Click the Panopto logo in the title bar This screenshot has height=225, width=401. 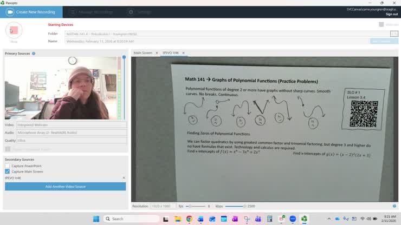[2, 3]
